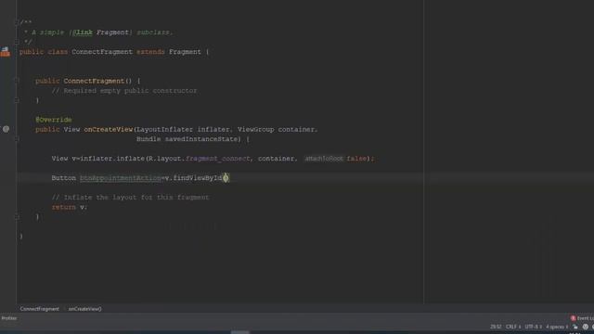Click the btnAppointmentAction variable name
The image size is (594, 334).
[x=121, y=178]
